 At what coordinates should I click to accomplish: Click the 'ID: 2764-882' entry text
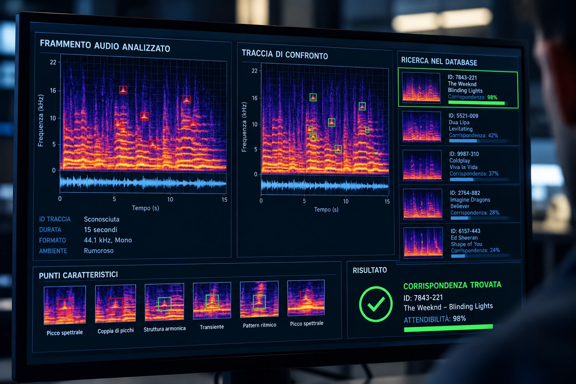(x=465, y=193)
